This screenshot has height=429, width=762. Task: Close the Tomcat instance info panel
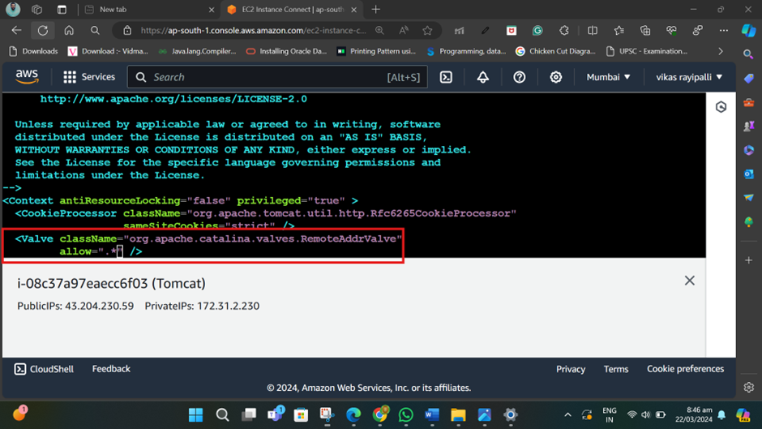tap(689, 281)
